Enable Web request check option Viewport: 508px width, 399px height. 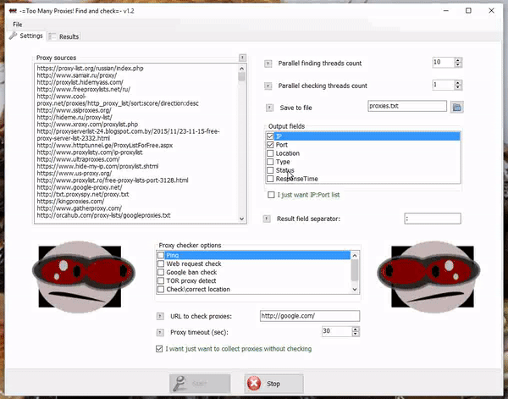161,263
